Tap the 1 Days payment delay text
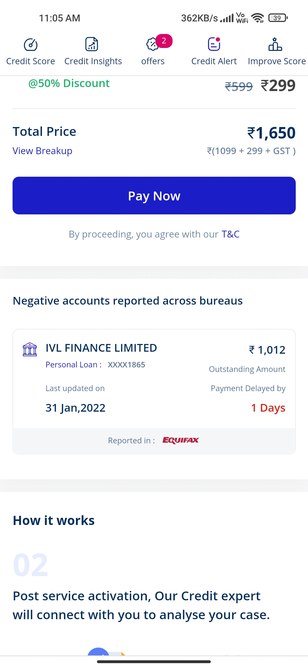This screenshot has height=668, width=308. click(x=268, y=408)
